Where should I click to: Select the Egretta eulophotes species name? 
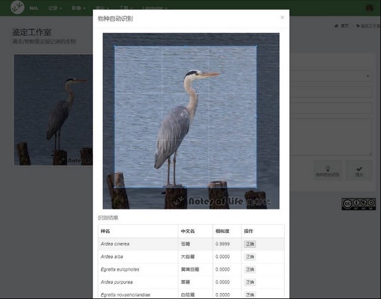tap(120, 269)
